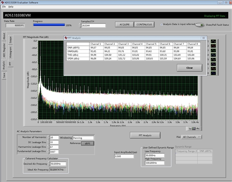
Task: Click the High Frequency input field
Action: 155,163
